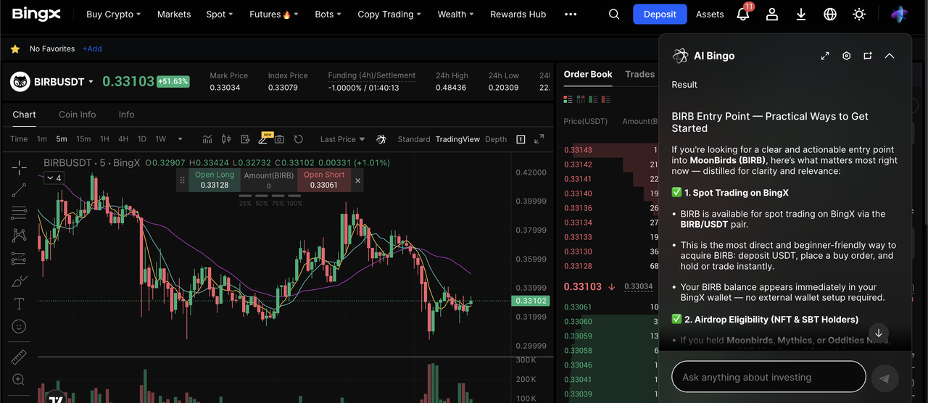Image resolution: width=928 pixels, height=403 pixels.
Task: Select the text annotation tool
Action: point(19,304)
